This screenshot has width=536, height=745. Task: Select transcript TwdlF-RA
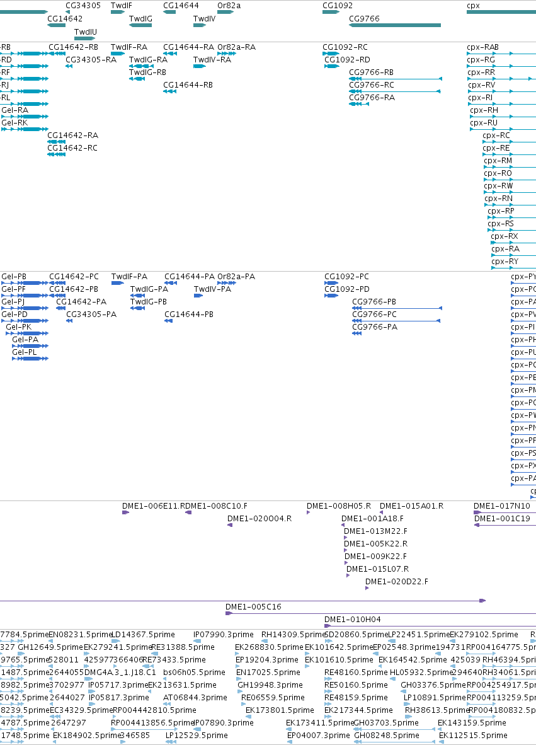pos(129,47)
